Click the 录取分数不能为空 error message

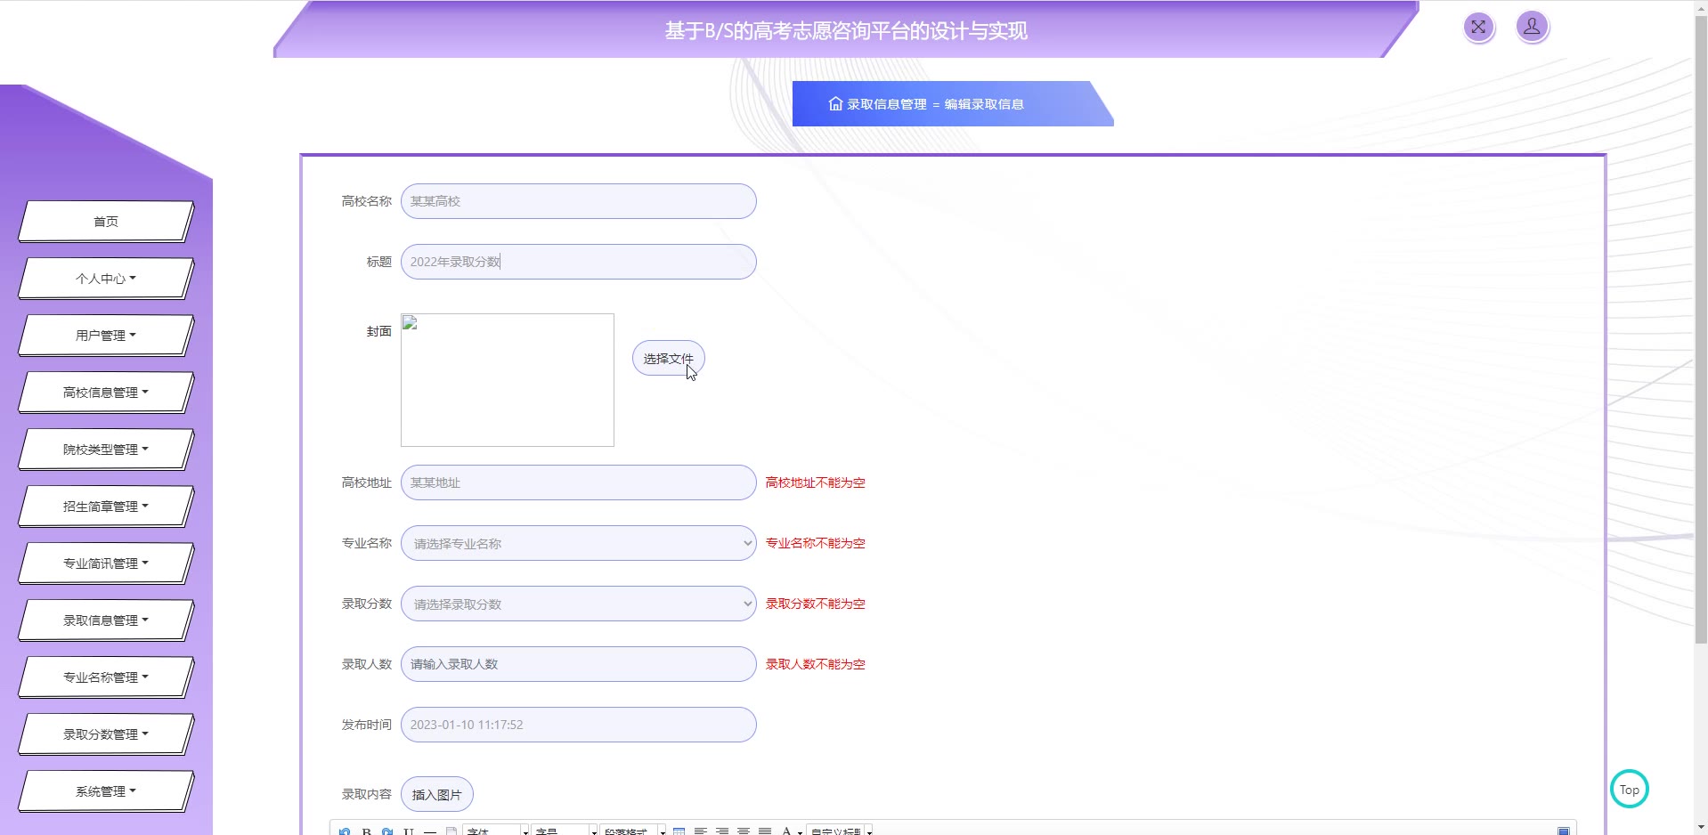(x=816, y=604)
